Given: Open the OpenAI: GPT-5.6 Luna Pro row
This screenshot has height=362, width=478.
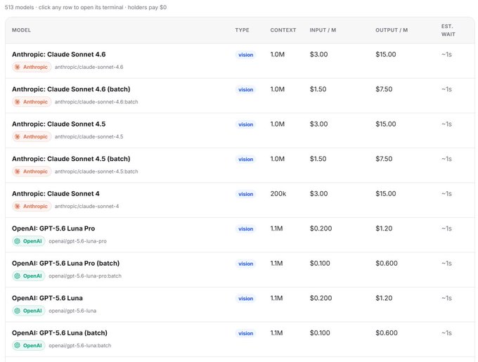Looking at the screenshot, I should point(240,235).
